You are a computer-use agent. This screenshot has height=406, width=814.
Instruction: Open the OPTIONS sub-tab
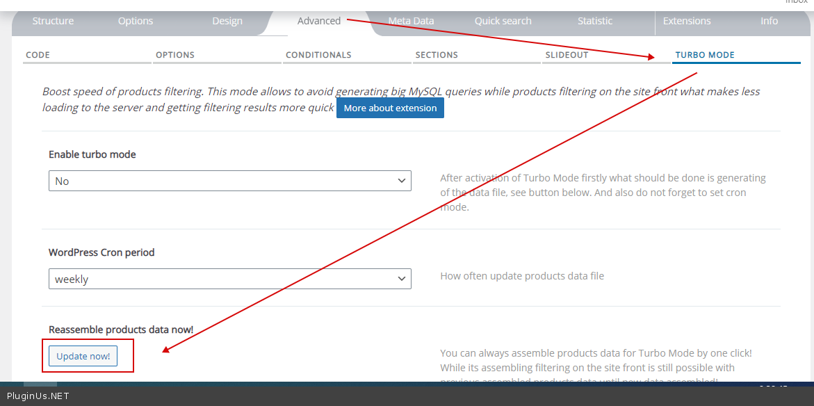coord(175,55)
